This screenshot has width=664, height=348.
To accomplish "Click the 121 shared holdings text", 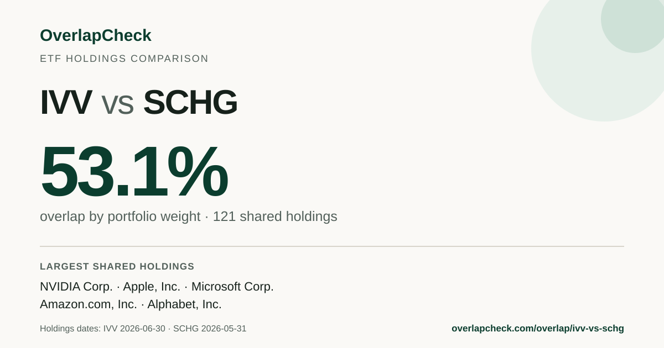I will click(x=275, y=217).
